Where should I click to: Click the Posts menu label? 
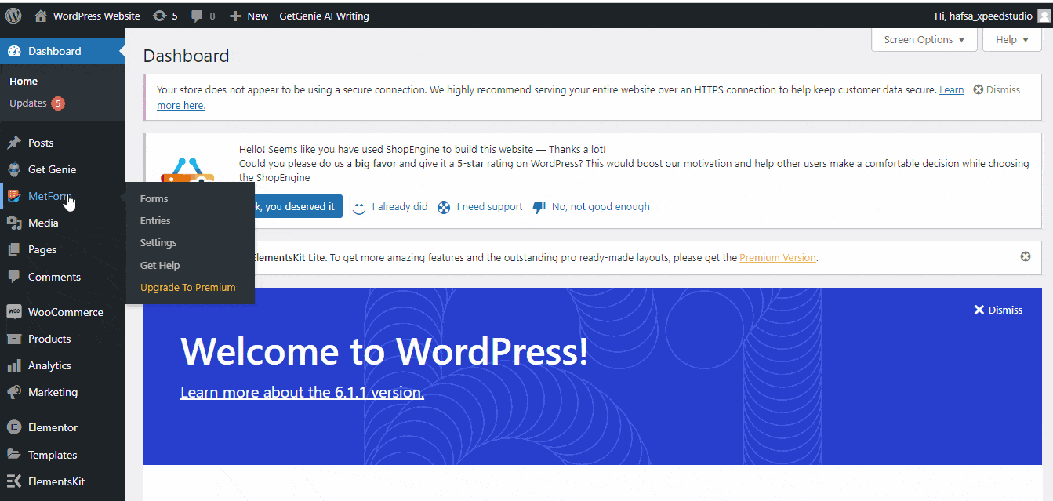[41, 143]
